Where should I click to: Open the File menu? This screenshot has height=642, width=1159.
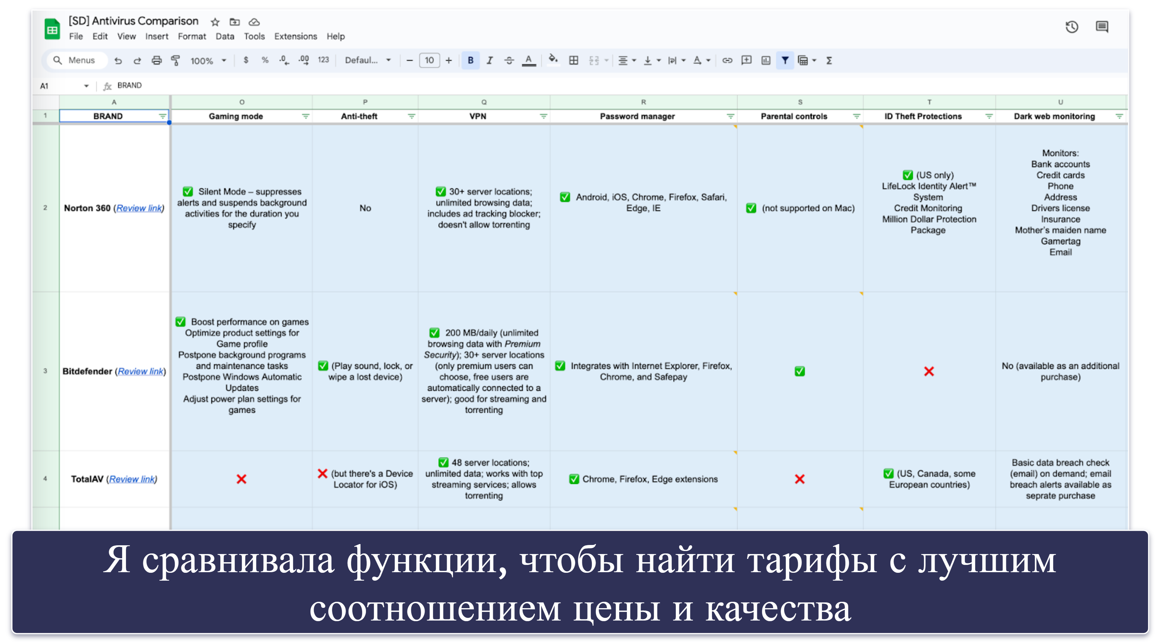click(x=76, y=37)
